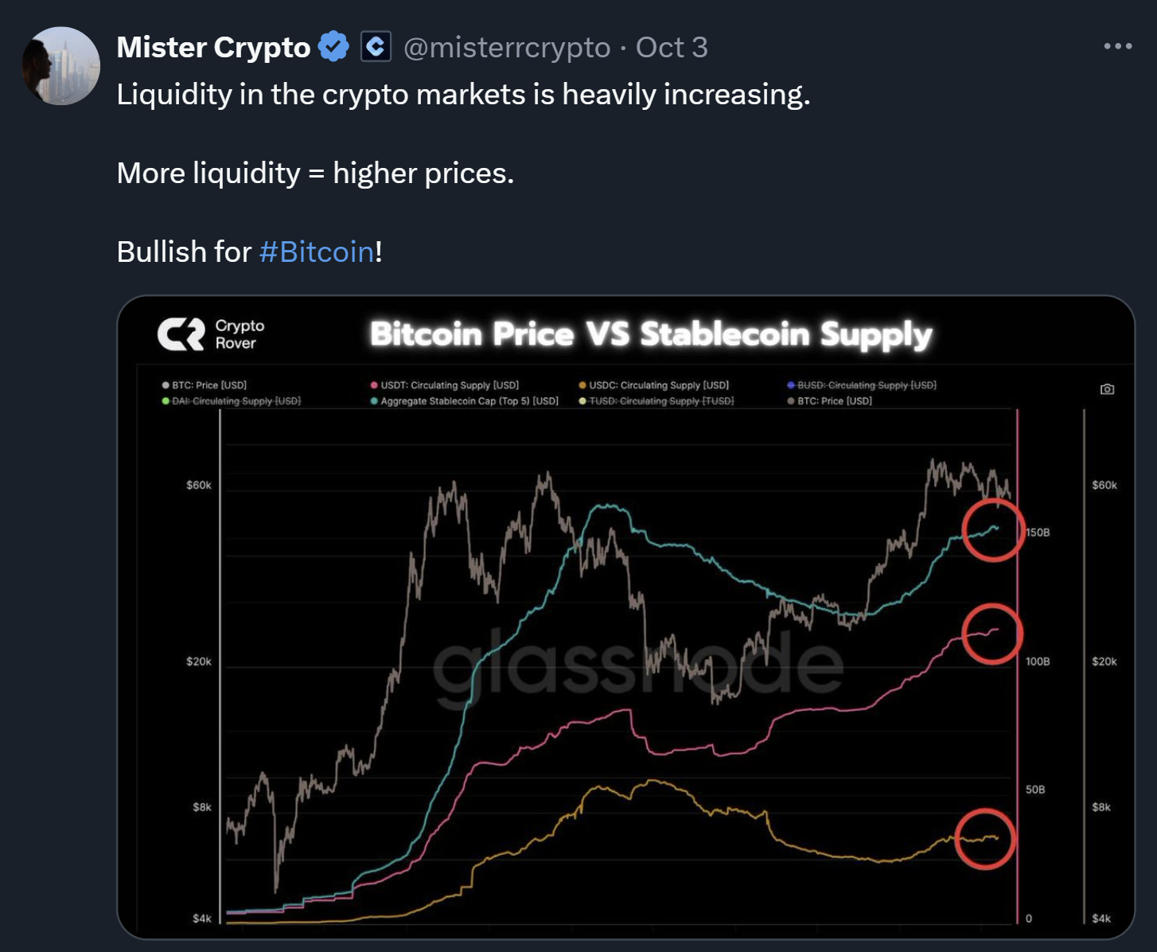This screenshot has width=1157, height=952.
Task: Toggle the struck-through TUSD legend entry
Action: click(x=656, y=401)
